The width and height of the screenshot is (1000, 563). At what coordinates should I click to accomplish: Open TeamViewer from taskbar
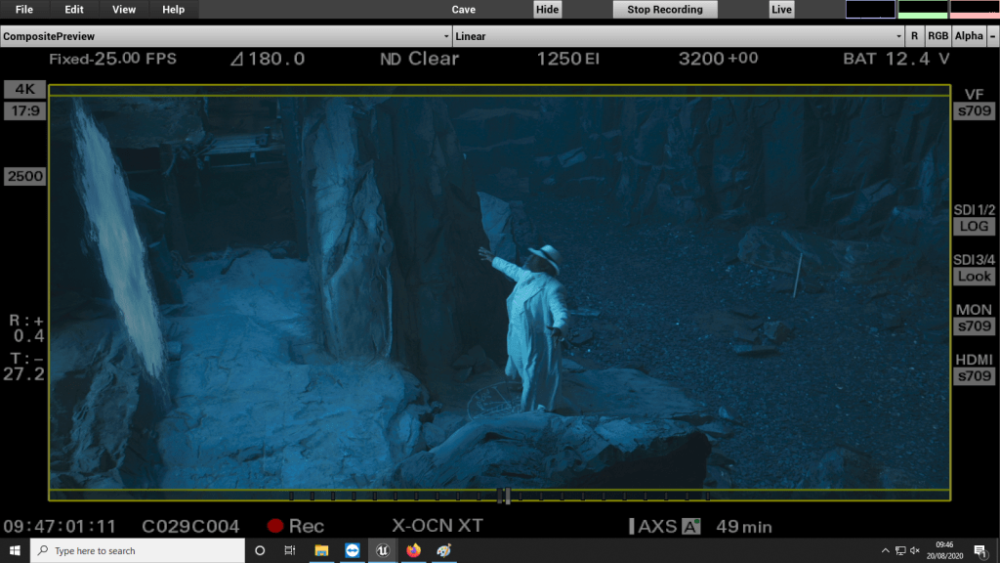(353, 550)
